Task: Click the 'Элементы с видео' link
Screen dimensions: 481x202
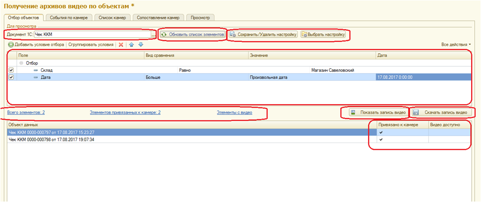Action: tap(235, 113)
